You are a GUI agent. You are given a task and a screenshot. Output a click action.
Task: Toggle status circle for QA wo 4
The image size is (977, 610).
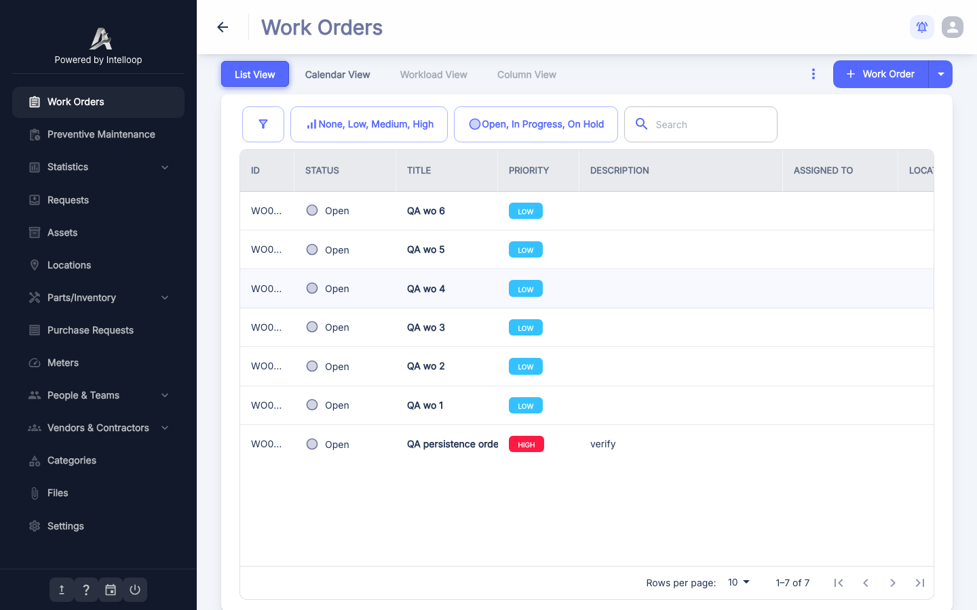point(312,288)
